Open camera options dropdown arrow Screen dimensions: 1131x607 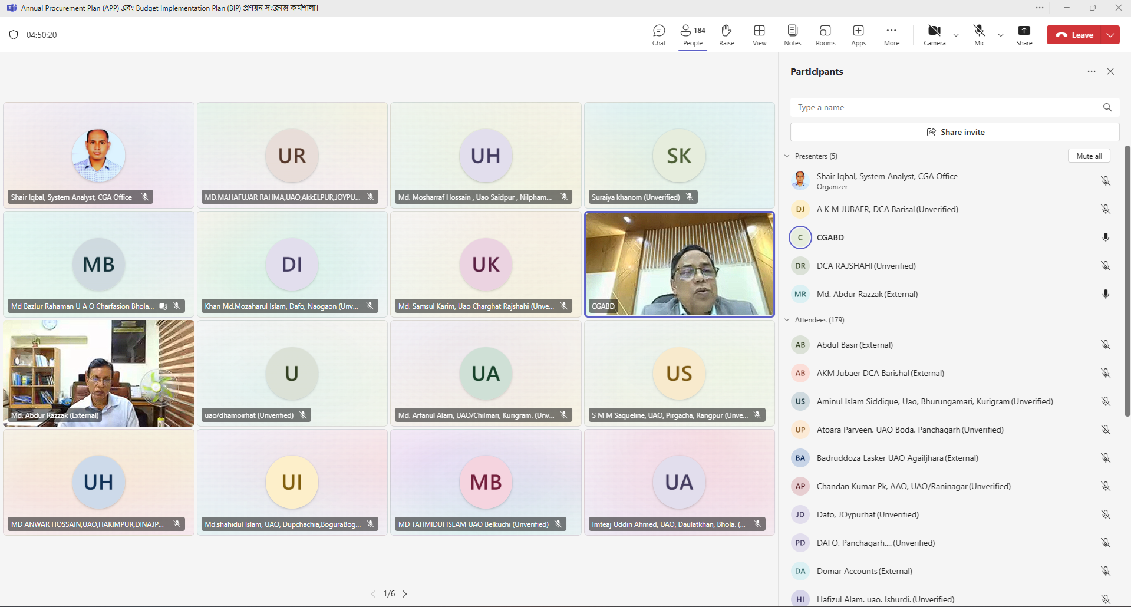pos(956,35)
